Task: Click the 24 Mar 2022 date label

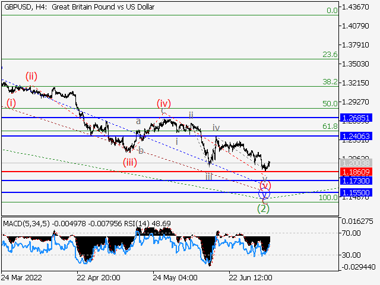Action: (21, 277)
